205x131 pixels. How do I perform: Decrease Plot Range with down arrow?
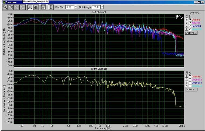coord(102,8)
